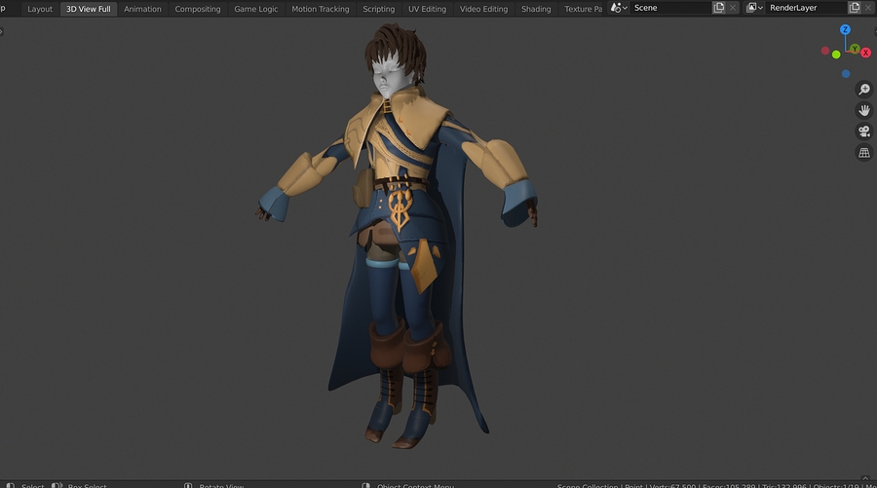The height and width of the screenshot is (488, 877).
Task: Add a new view layer icon
Action: click(854, 8)
